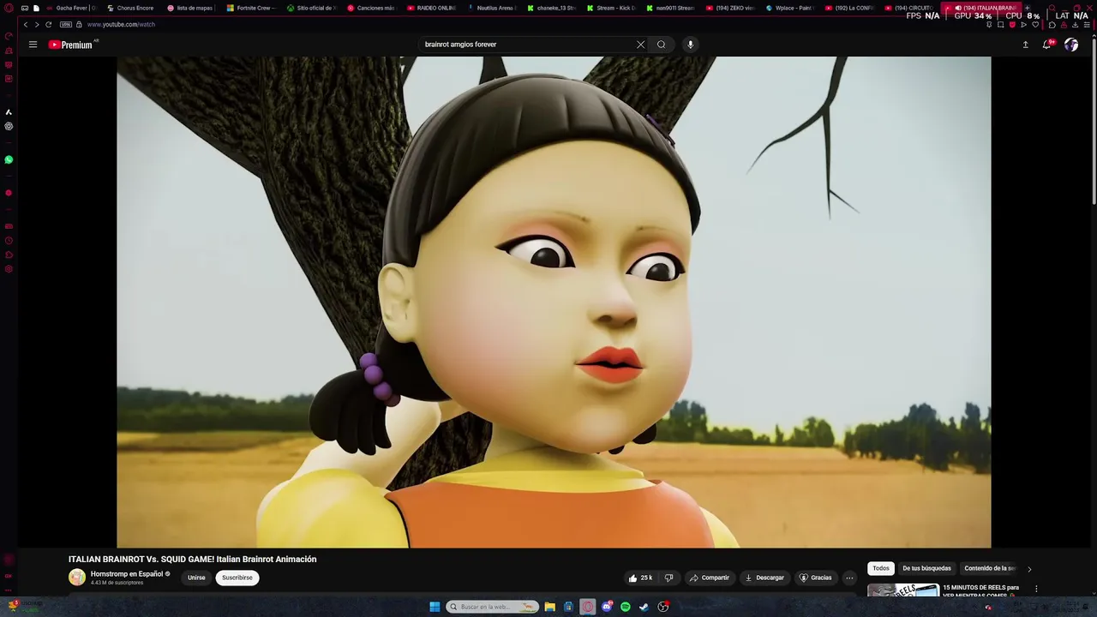This screenshot has height=617, width=1097.
Task: Open Steam from the taskbar
Action: coord(644,607)
